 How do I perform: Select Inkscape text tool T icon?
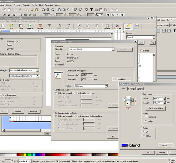pyautogui.click(x=92, y=10)
